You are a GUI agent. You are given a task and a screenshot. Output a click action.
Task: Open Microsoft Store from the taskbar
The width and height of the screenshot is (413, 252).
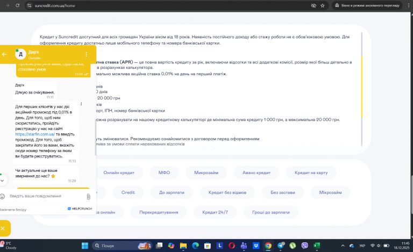[208, 246]
